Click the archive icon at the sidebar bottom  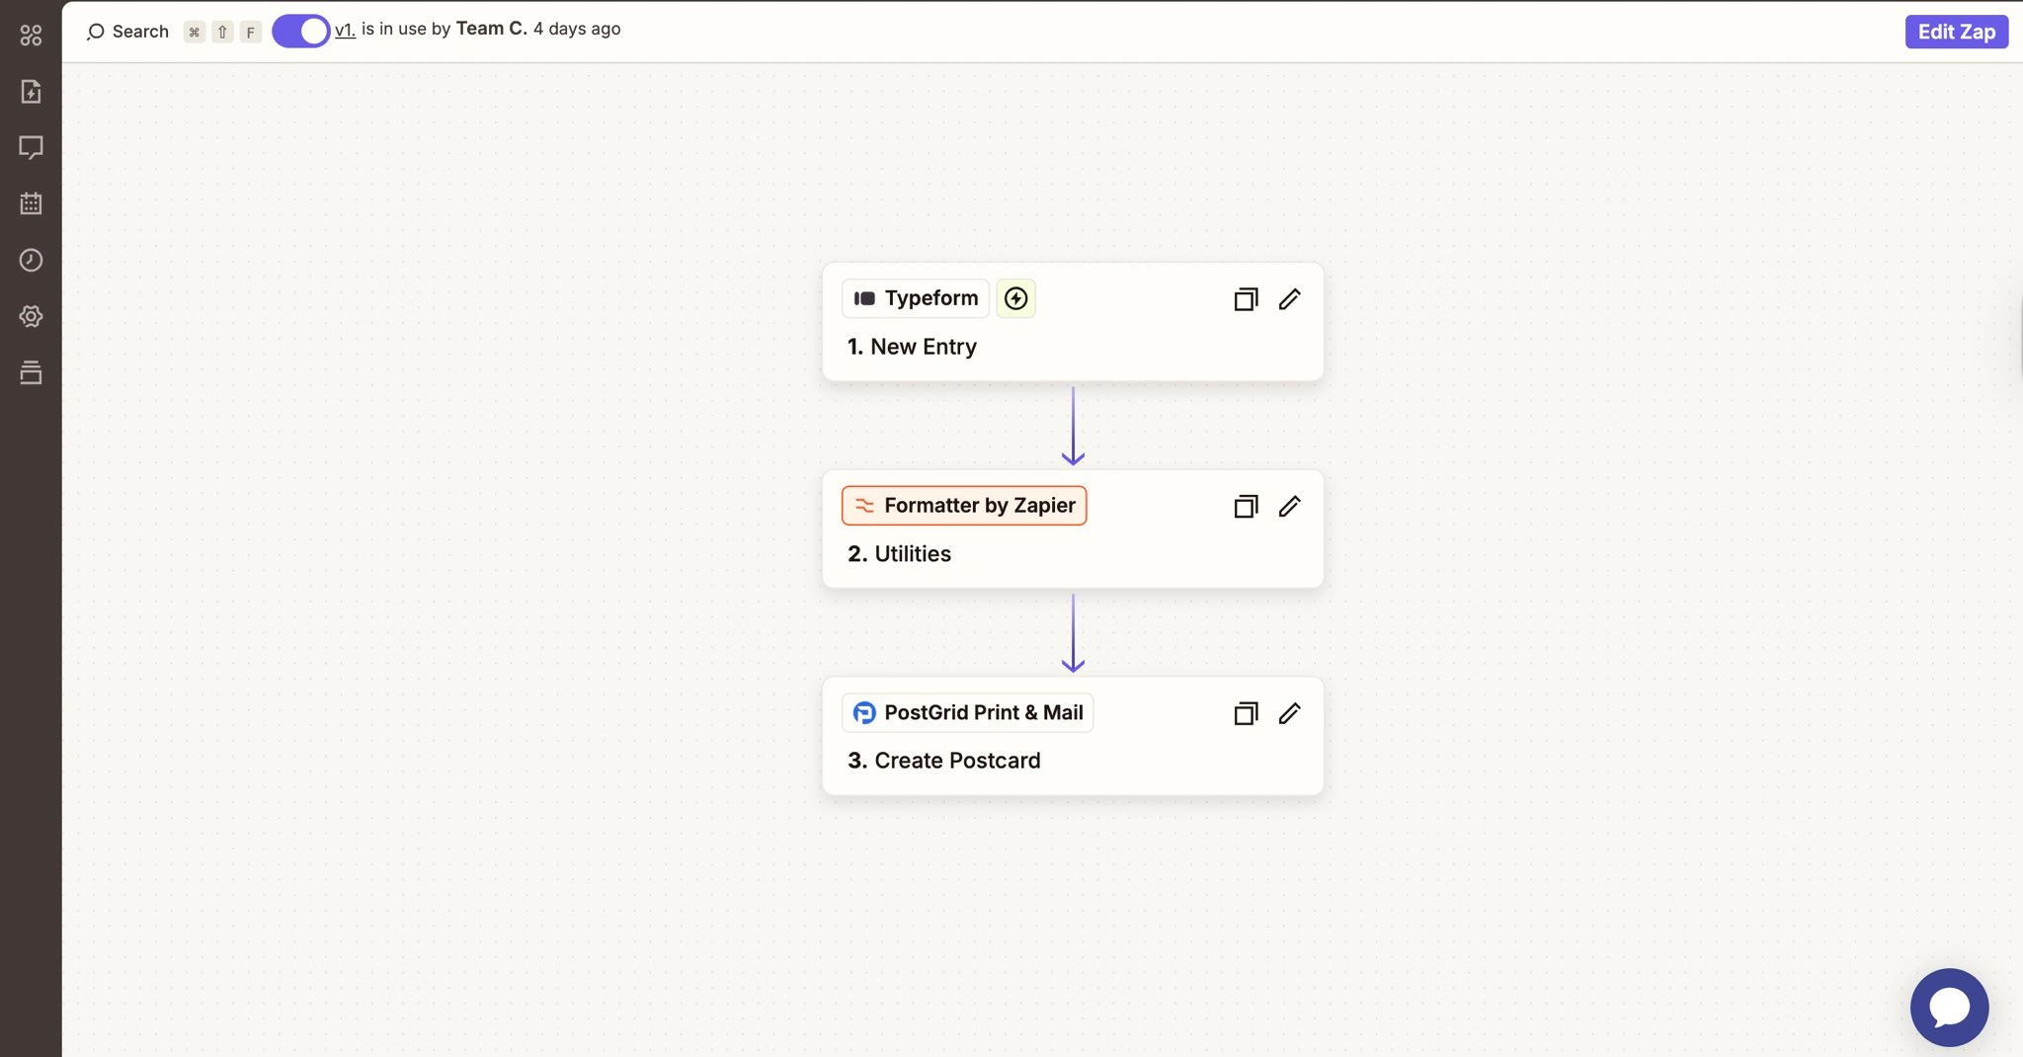(x=31, y=372)
